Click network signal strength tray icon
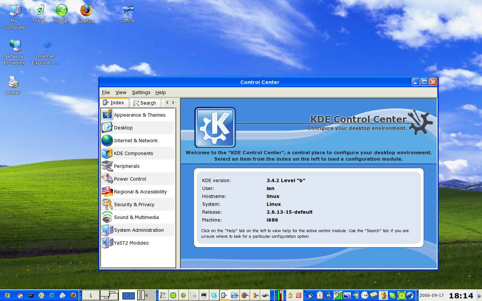482x301 pixels. pos(338,295)
